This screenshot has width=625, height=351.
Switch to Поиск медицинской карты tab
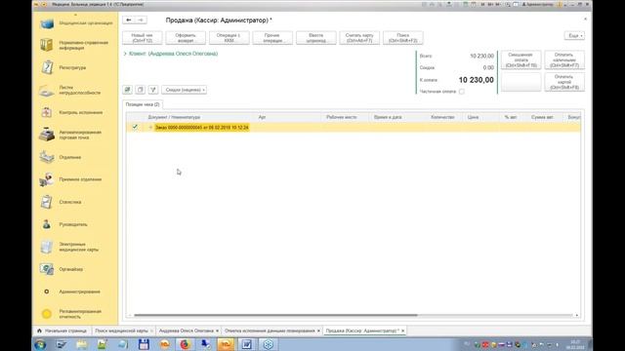[121, 331]
